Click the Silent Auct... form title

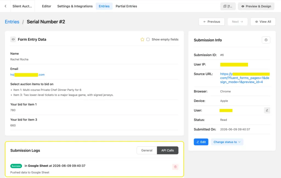click(x=22, y=6)
